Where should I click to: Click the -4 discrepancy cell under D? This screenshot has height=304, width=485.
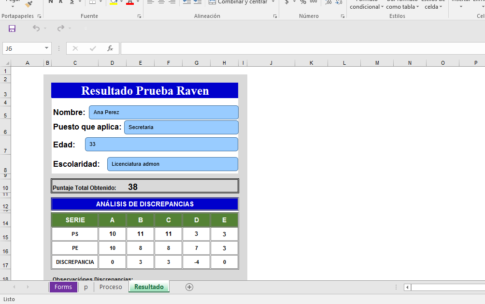click(x=197, y=262)
